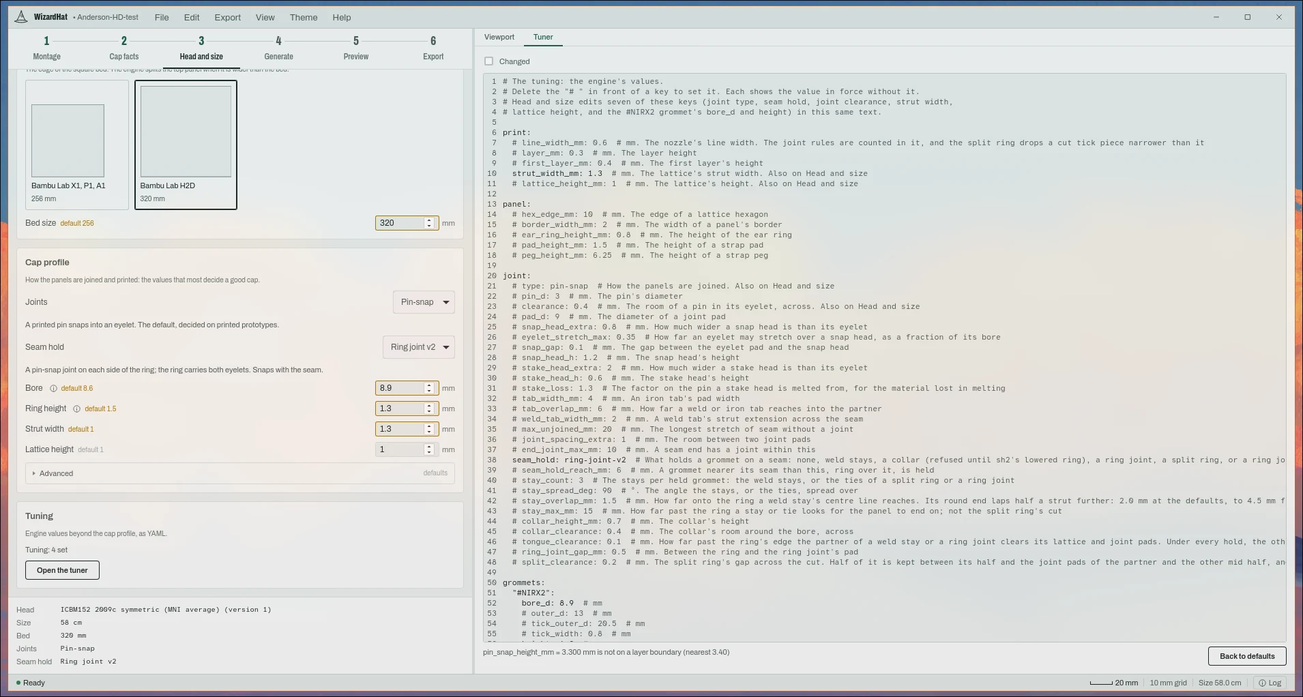Switch to the Viewport tab
1303x697 pixels.
click(499, 37)
